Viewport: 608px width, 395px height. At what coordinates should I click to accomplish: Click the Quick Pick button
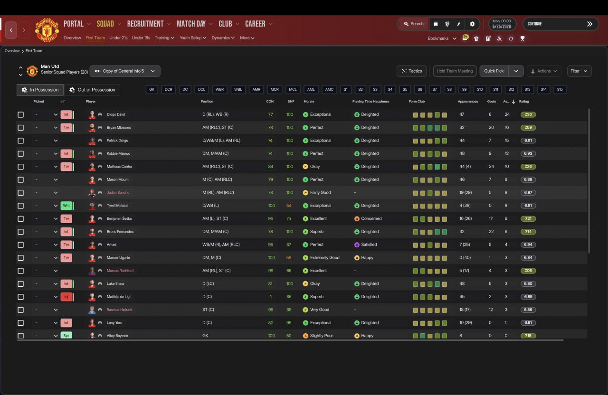tap(494, 71)
